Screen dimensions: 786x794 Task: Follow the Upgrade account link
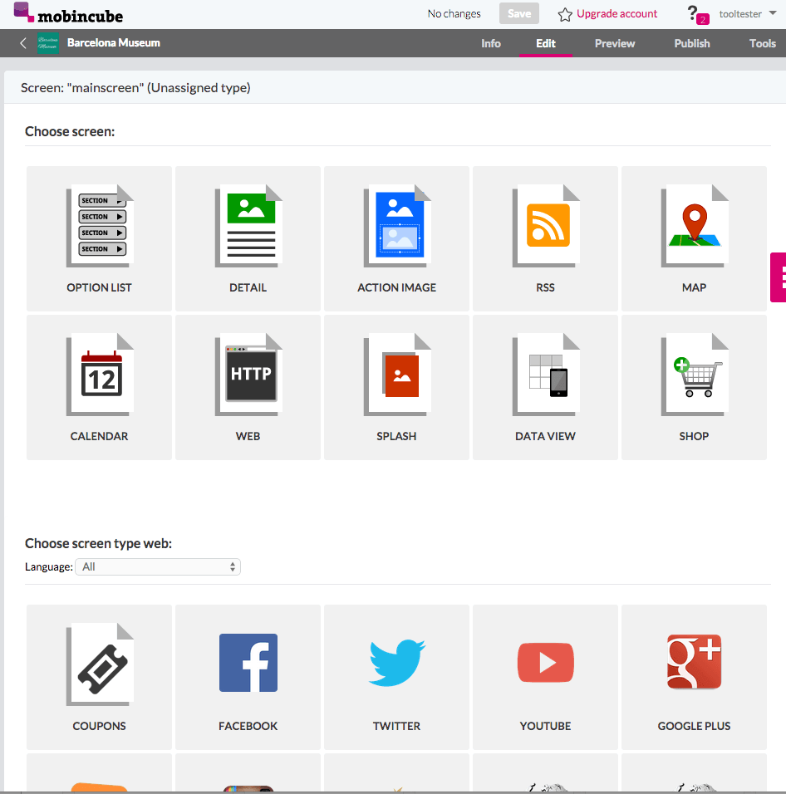coord(617,13)
